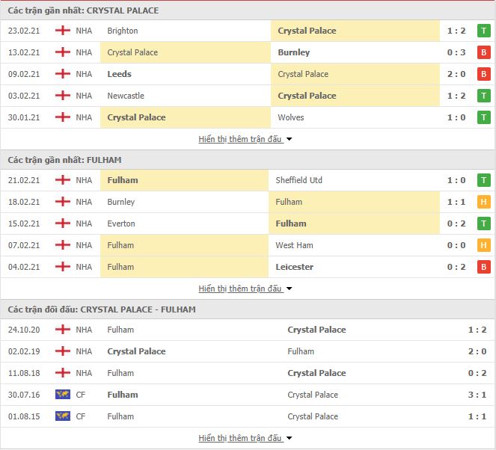Click green T badge for Everton–Fulham 0:2
The image size is (496, 450).
[x=484, y=224]
